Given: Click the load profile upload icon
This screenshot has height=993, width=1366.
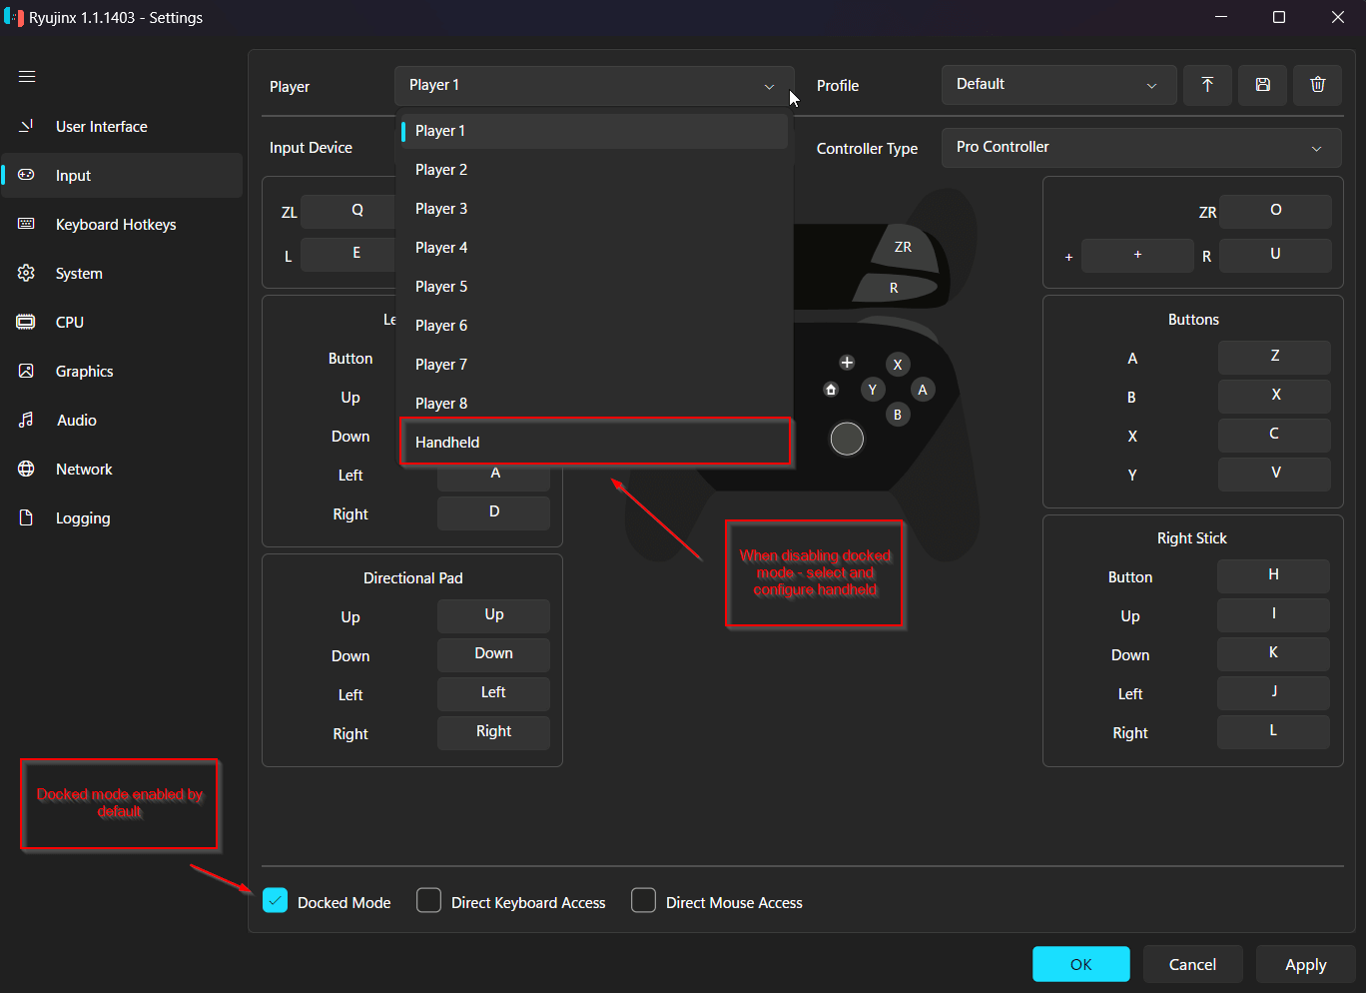Looking at the screenshot, I should (1207, 85).
